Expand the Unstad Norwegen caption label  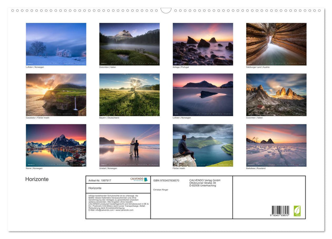(109, 168)
